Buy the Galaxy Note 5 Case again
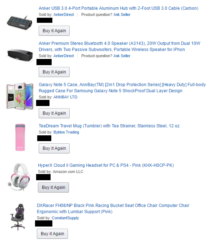 click(x=54, y=113)
